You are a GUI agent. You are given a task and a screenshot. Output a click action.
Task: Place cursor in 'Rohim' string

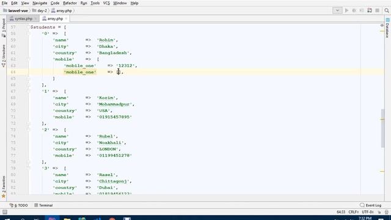(x=106, y=40)
